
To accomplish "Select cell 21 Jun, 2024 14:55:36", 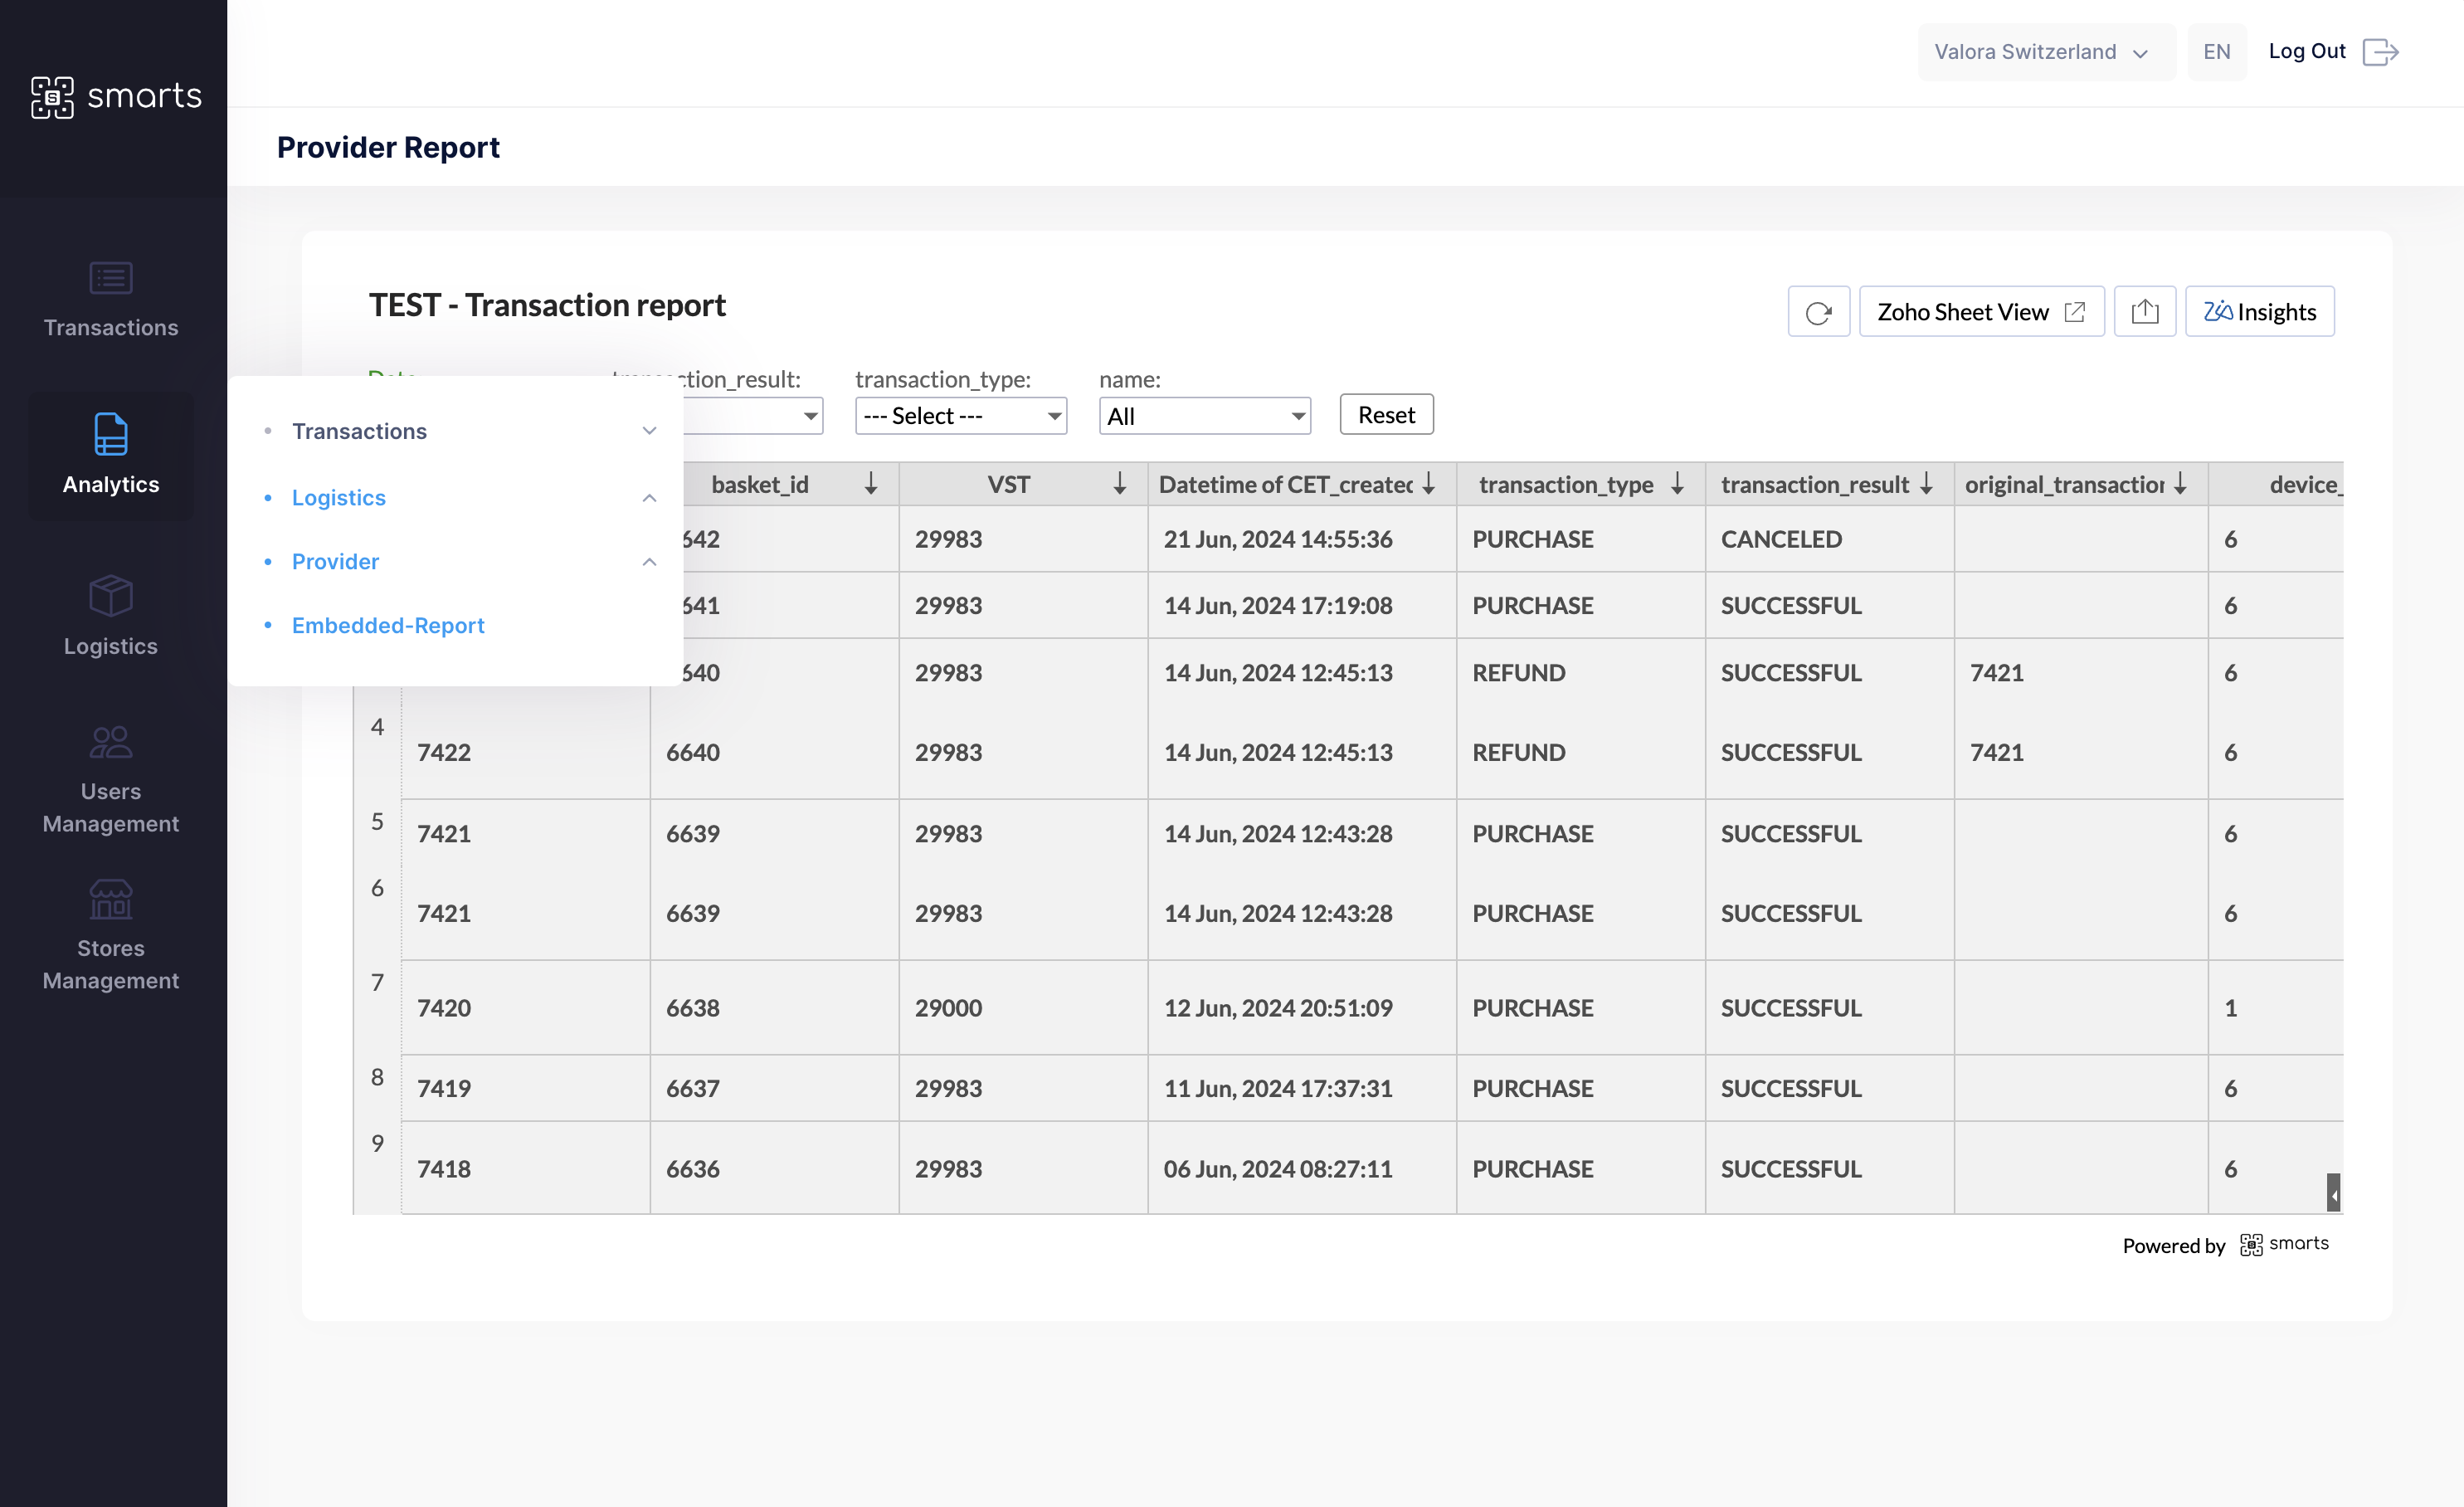I will (x=1301, y=538).
